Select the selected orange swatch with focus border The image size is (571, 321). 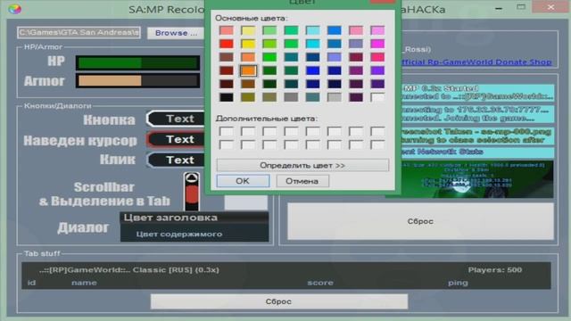pyautogui.click(x=248, y=70)
